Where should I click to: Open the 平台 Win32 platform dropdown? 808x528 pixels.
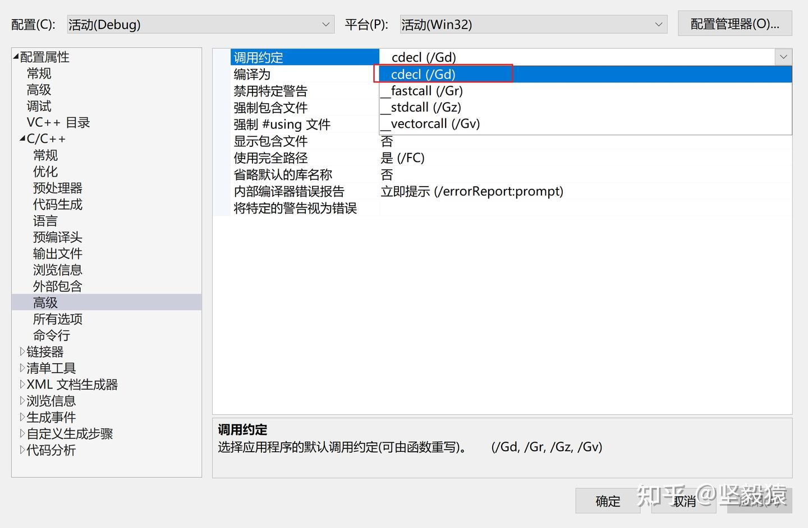click(658, 24)
